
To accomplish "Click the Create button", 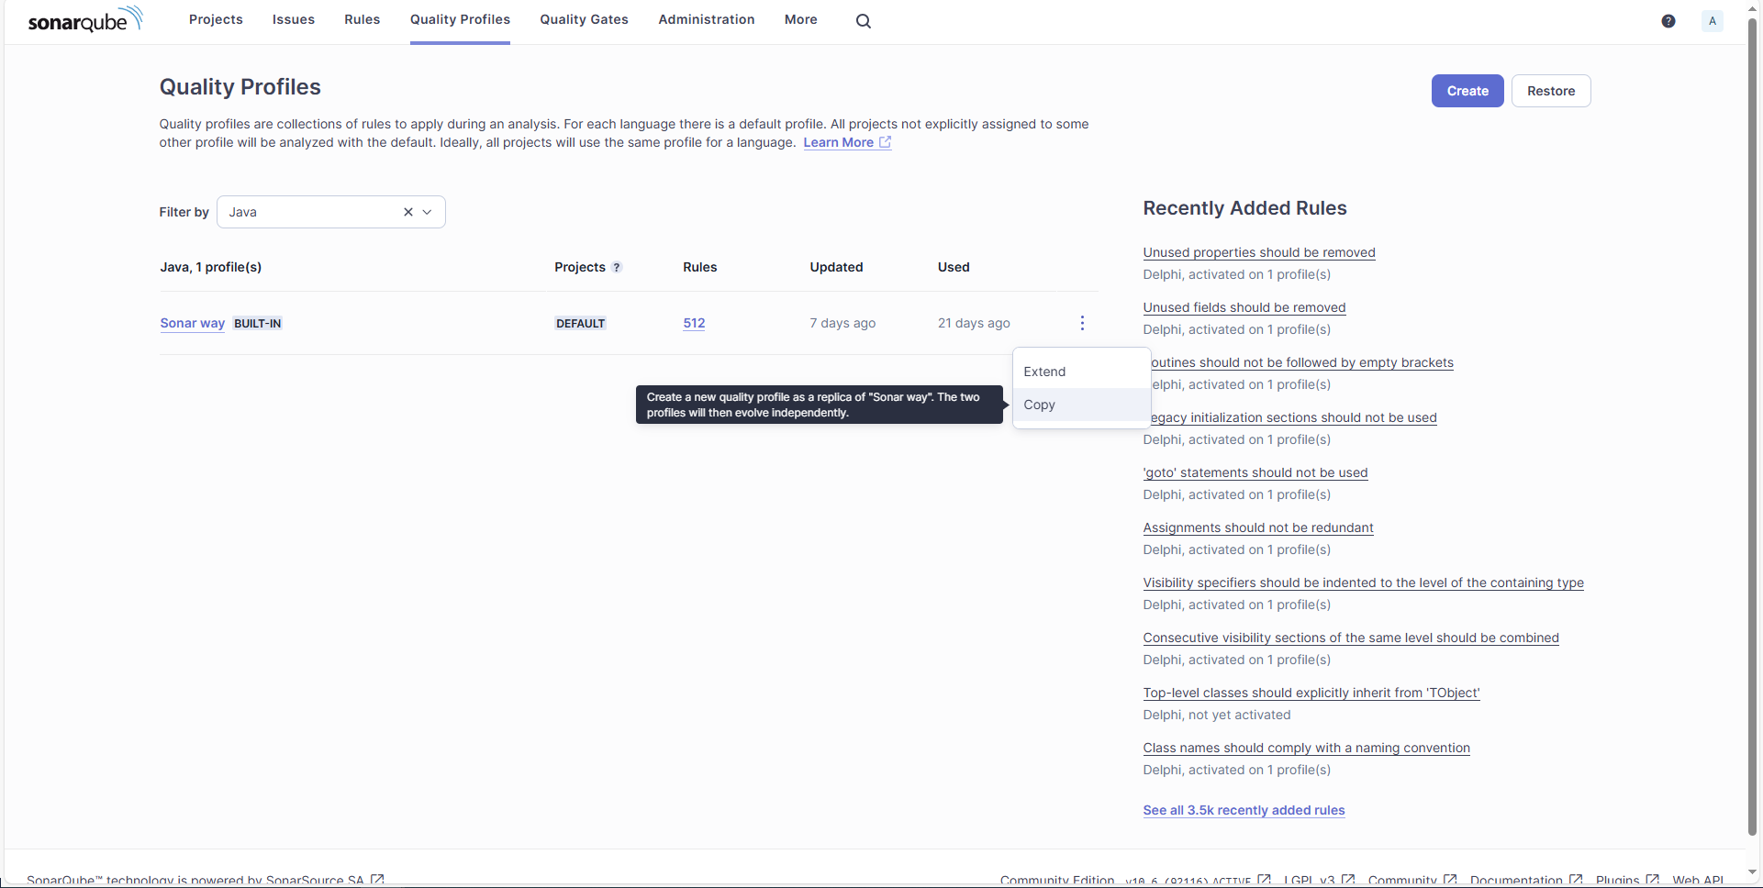I will click(1467, 91).
